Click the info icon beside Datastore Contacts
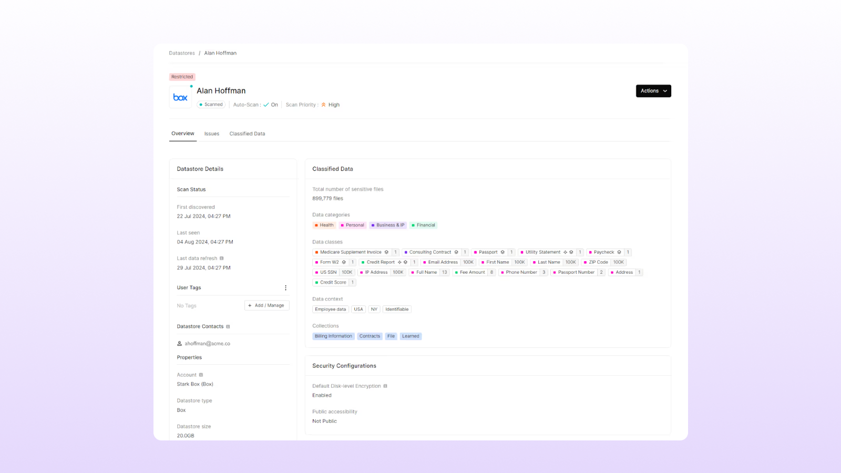 pyautogui.click(x=228, y=326)
